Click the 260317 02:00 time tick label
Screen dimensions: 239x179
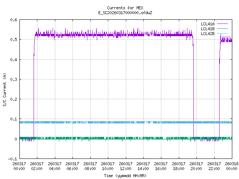click(x=37, y=166)
